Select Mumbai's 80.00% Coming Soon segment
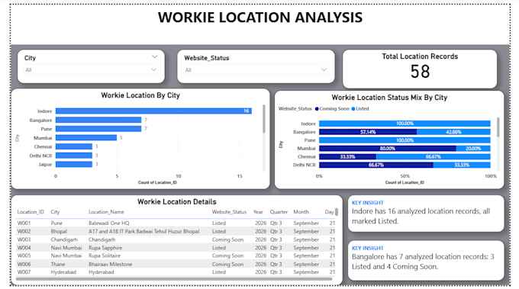Viewport: 519px width, 289px height. pyautogui.click(x=388, y=149)
